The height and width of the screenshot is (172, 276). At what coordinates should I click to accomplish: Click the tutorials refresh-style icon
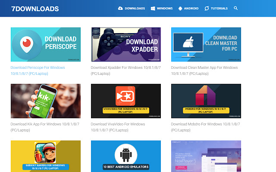coord(207,9)
